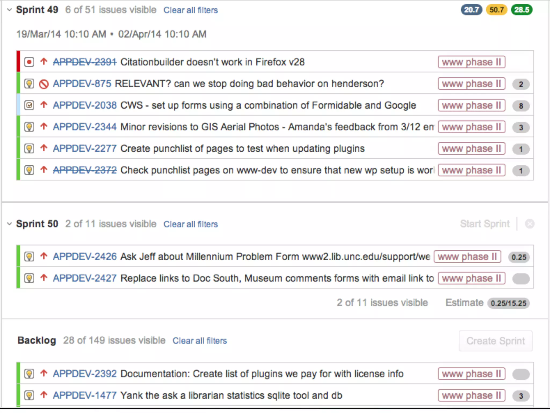Screen dimensions: 550x413
Task: Clear all filters in Backlog
Action: [x=200, y=341]
